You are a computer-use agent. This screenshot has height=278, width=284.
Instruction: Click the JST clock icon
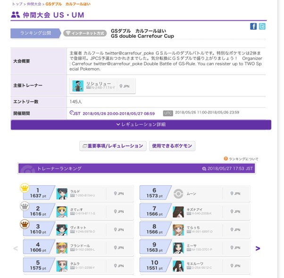pos(71,113)
